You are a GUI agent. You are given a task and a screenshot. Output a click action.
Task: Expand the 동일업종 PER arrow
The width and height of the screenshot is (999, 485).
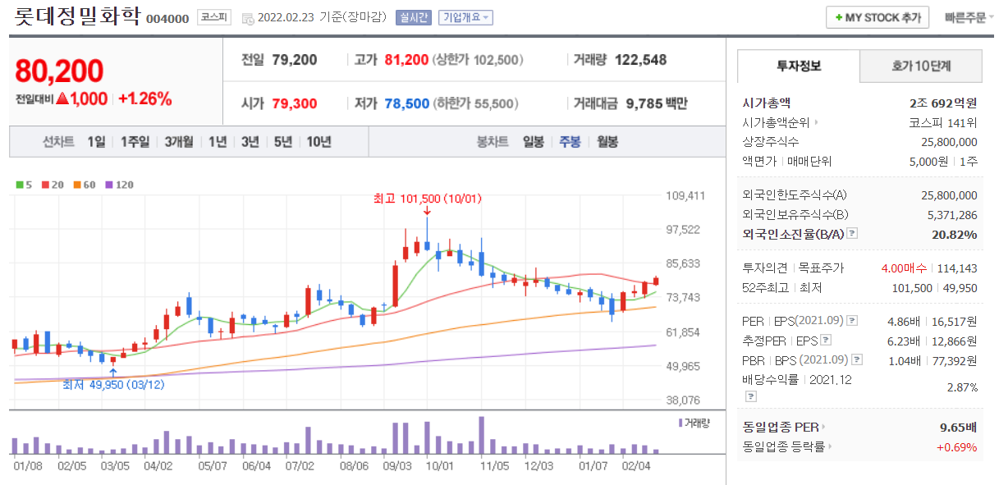coord(823,428)
